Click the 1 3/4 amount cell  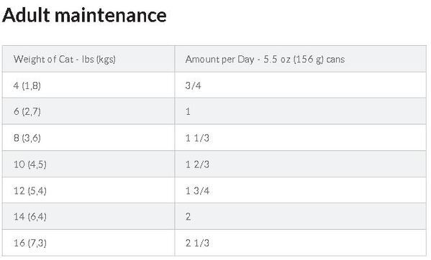click(x=301, y=190)
